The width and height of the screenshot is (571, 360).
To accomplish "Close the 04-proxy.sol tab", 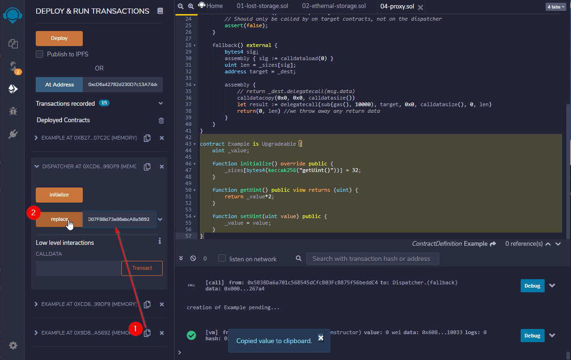I will (420, 7).
